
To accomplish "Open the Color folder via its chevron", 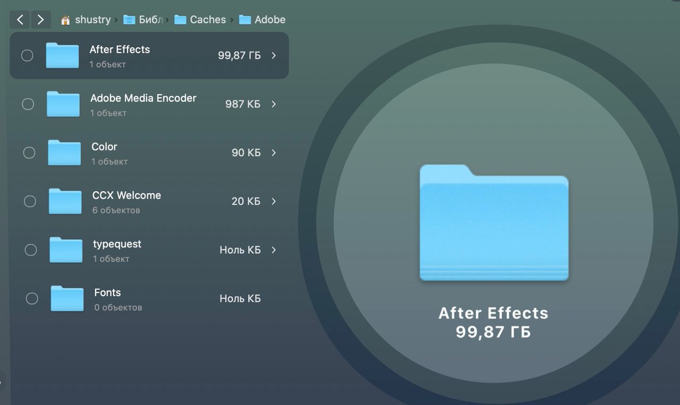I will 274,152.
